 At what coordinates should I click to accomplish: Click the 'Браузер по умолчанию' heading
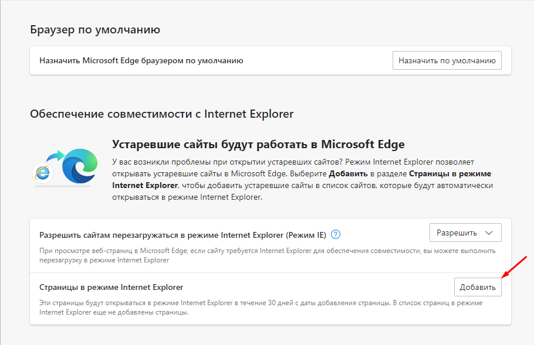(x=95, y=29)
